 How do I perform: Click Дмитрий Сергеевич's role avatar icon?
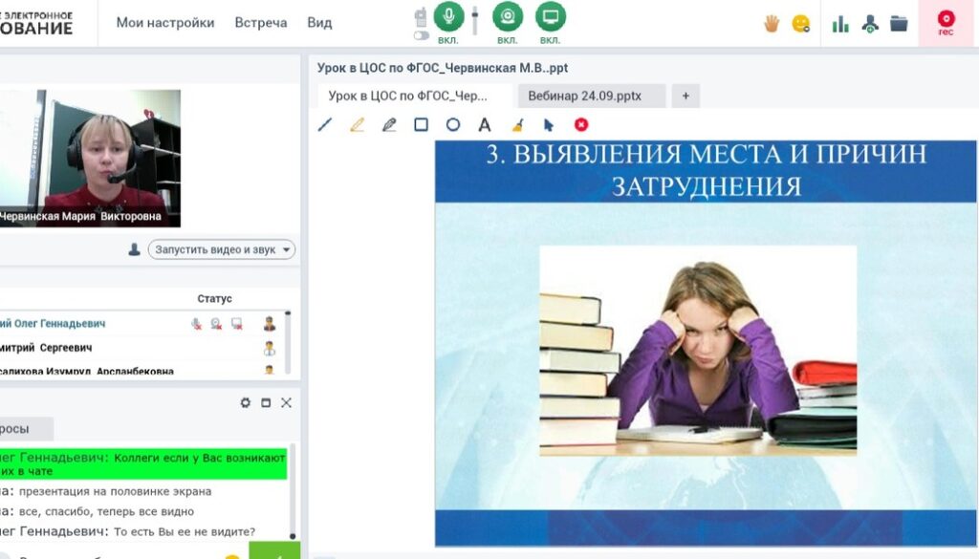269,348
